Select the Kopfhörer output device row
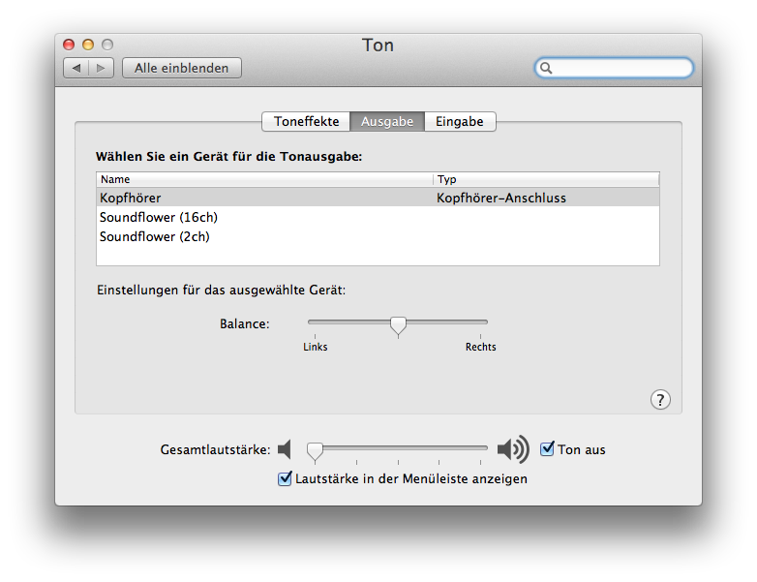The image size is (757, 582). (378, 198)
